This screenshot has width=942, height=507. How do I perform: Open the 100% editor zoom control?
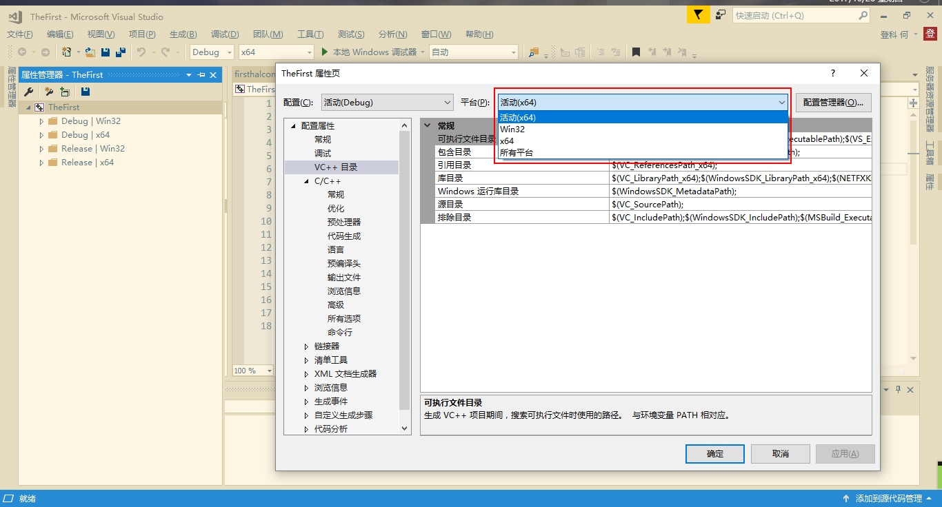tap(252, 370)
